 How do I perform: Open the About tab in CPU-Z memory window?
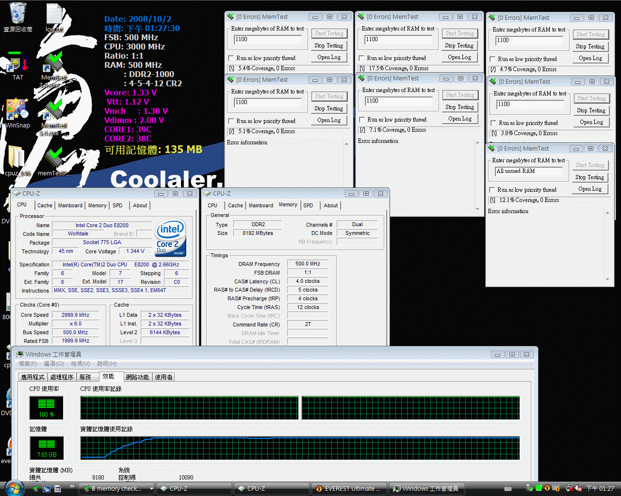click(331, 205)
